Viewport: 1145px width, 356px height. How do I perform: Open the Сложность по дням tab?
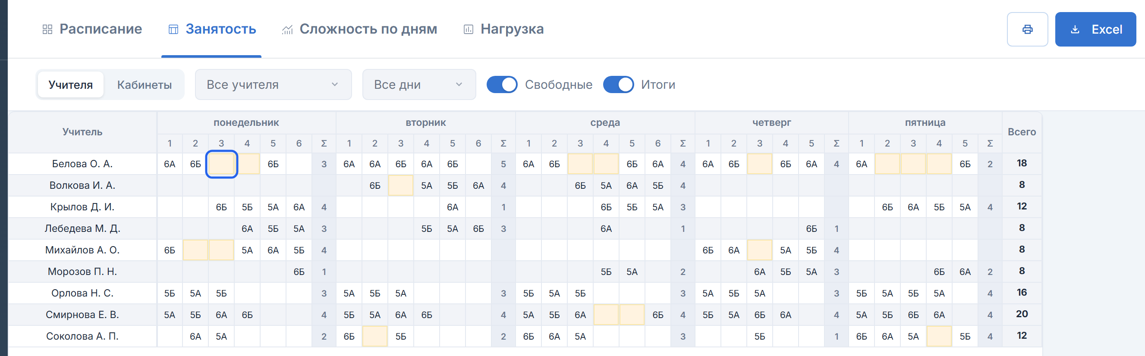pos(359,29)
